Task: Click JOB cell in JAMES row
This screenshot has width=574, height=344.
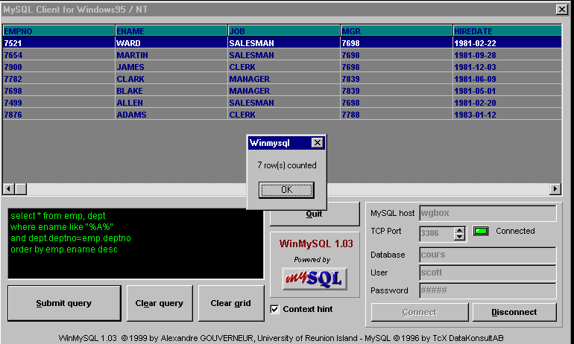Action: [x=284, y=67]
